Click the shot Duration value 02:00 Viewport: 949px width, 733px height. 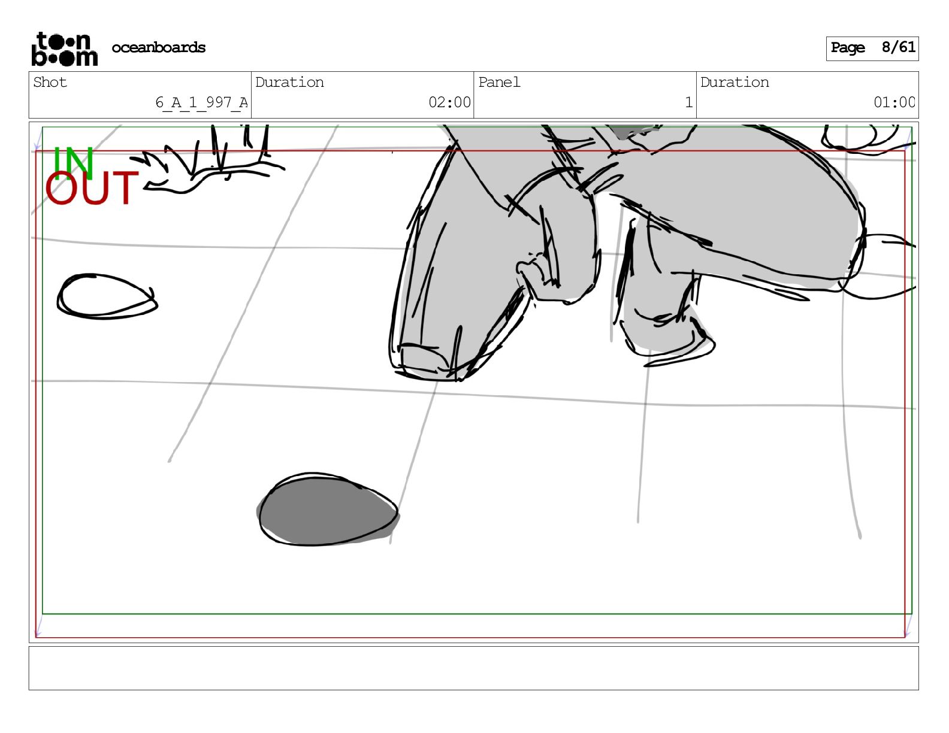pos(449,102)
